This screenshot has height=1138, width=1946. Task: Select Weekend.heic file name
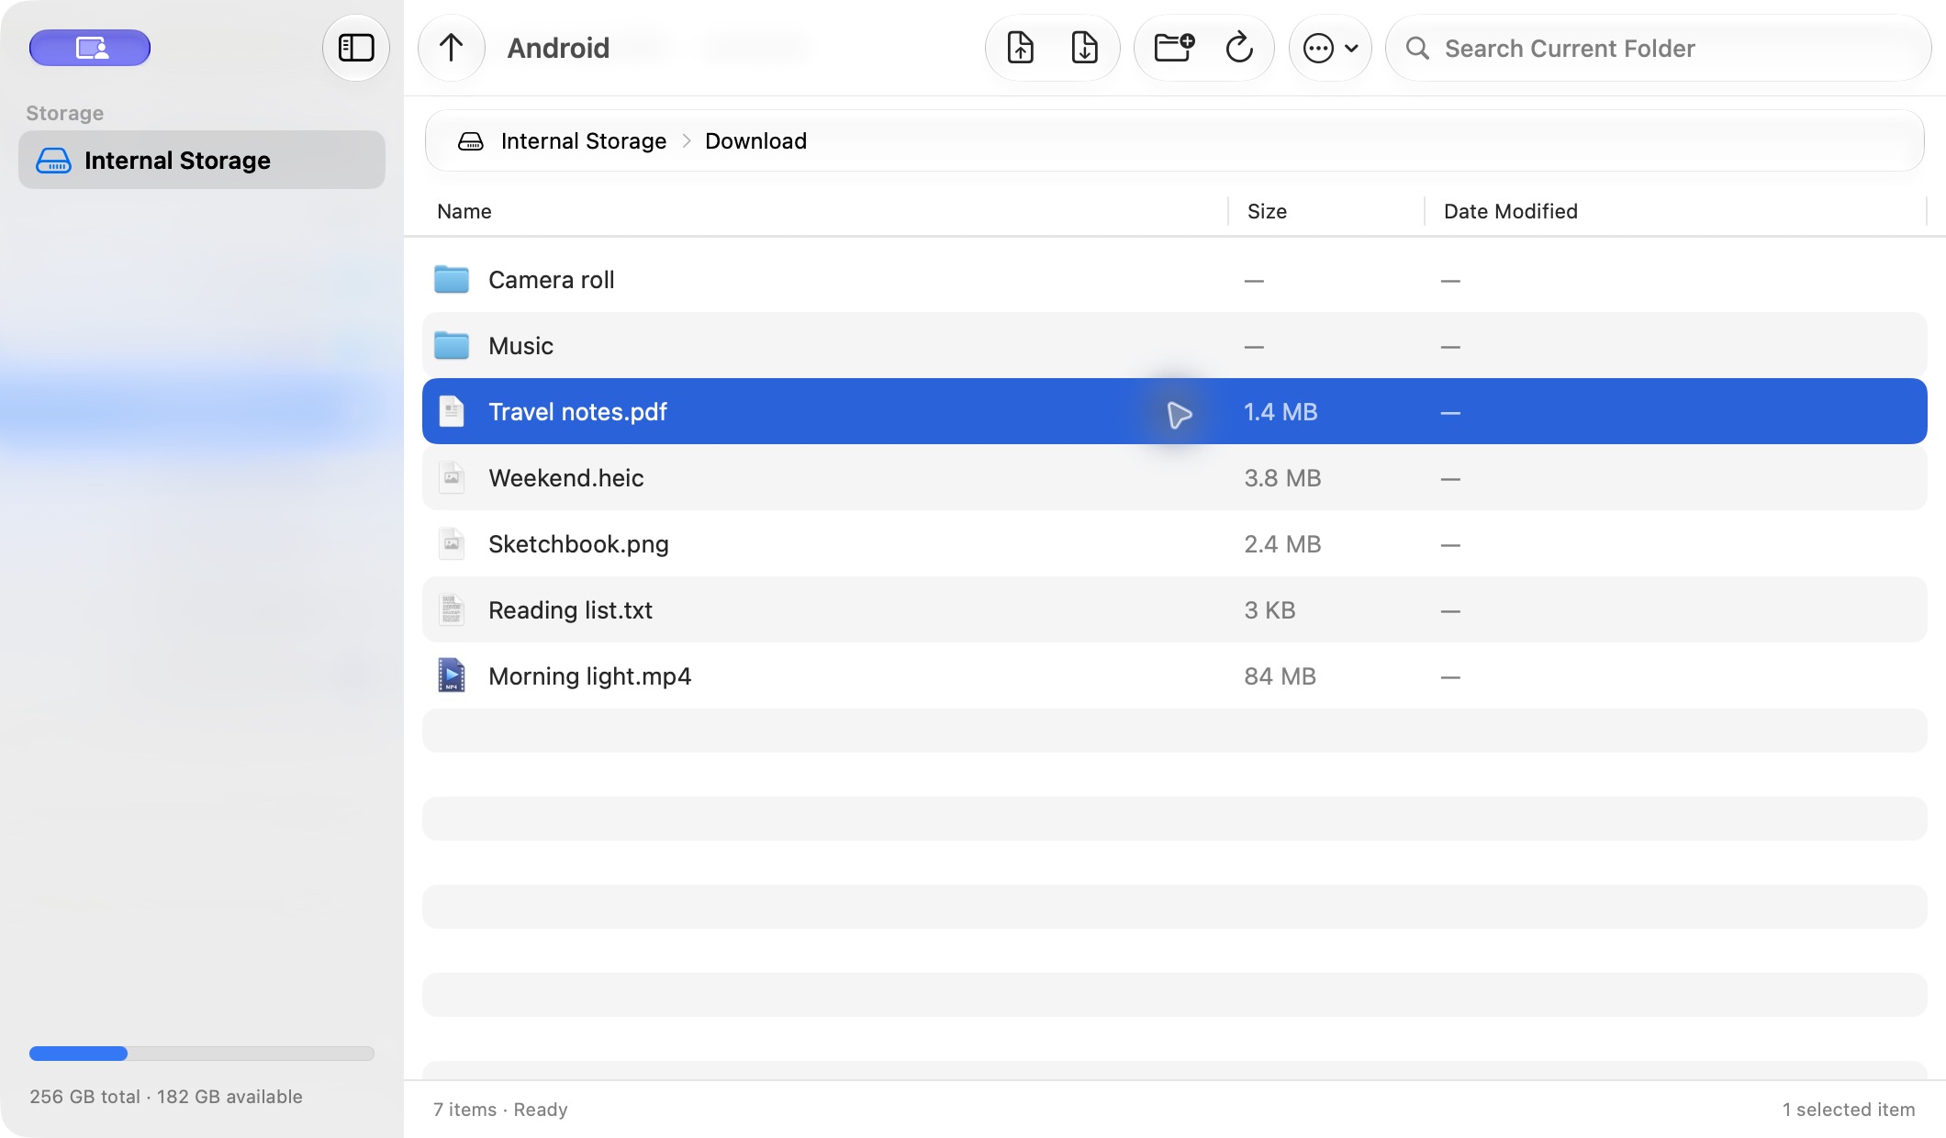(565, 478)
